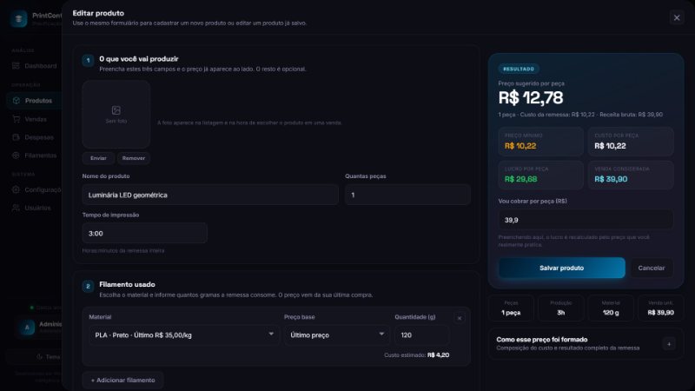
Task: Click the Custo por peça R$ 10,22 card
Action: [x=631, y=142]
